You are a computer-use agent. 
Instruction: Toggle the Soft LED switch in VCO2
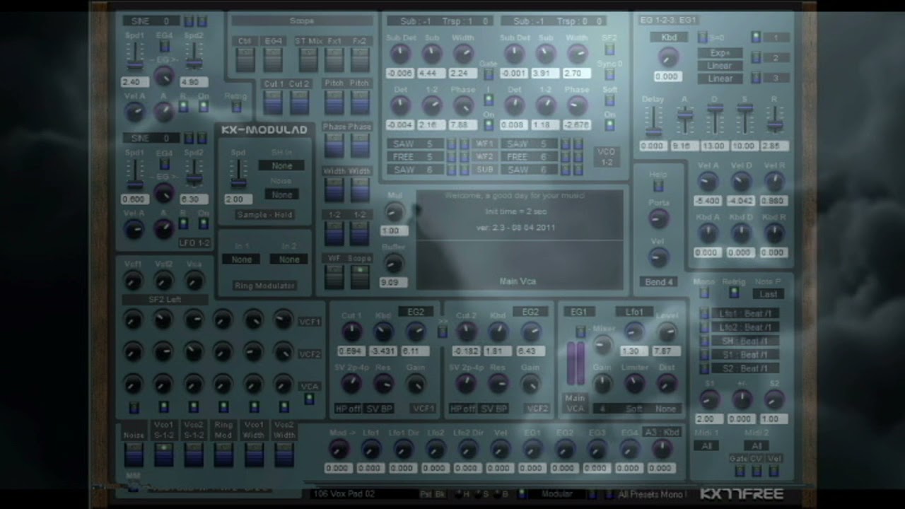(x=609, y=101)
